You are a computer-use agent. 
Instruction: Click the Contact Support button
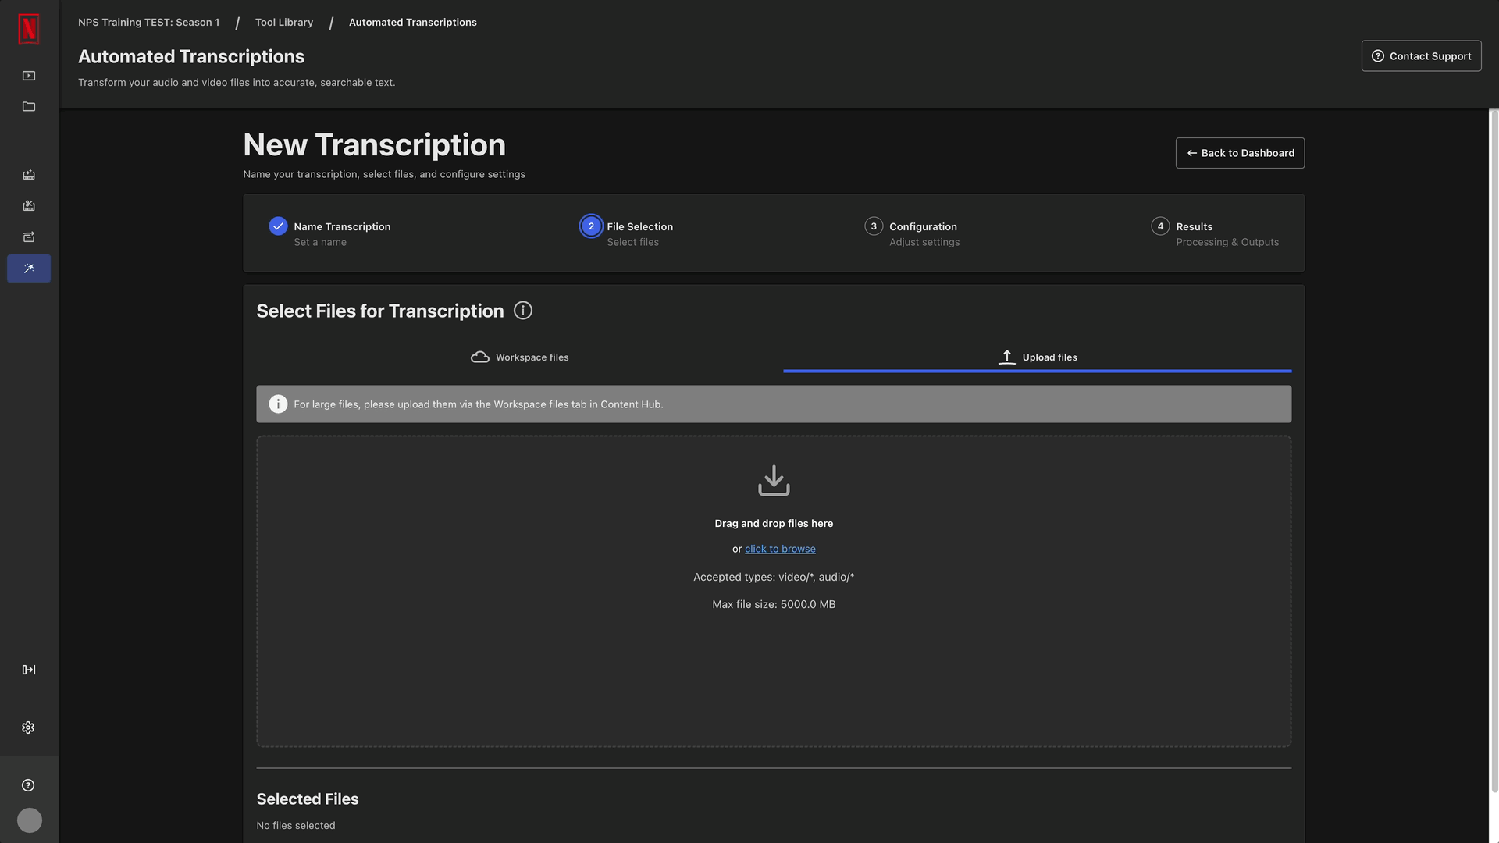coord(1421,56)
